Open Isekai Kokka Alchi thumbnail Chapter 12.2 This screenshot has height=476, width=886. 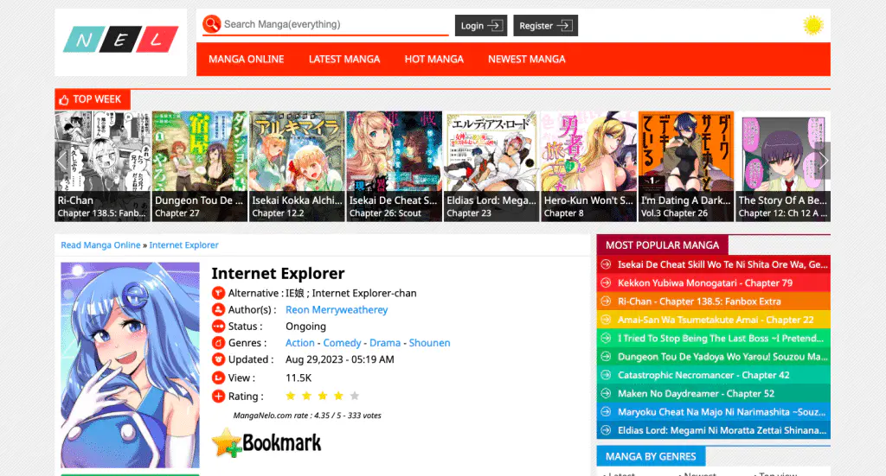298,167
